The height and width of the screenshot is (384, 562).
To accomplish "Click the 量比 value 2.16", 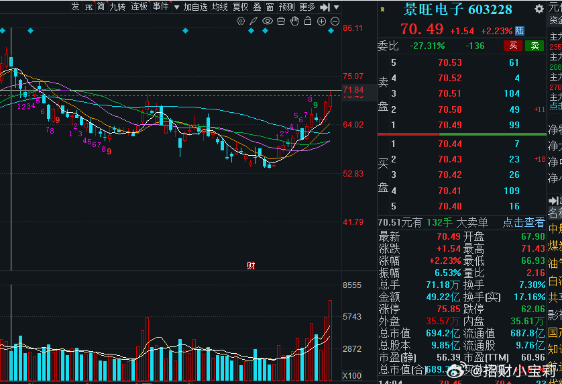I will [x=536, y=273].
